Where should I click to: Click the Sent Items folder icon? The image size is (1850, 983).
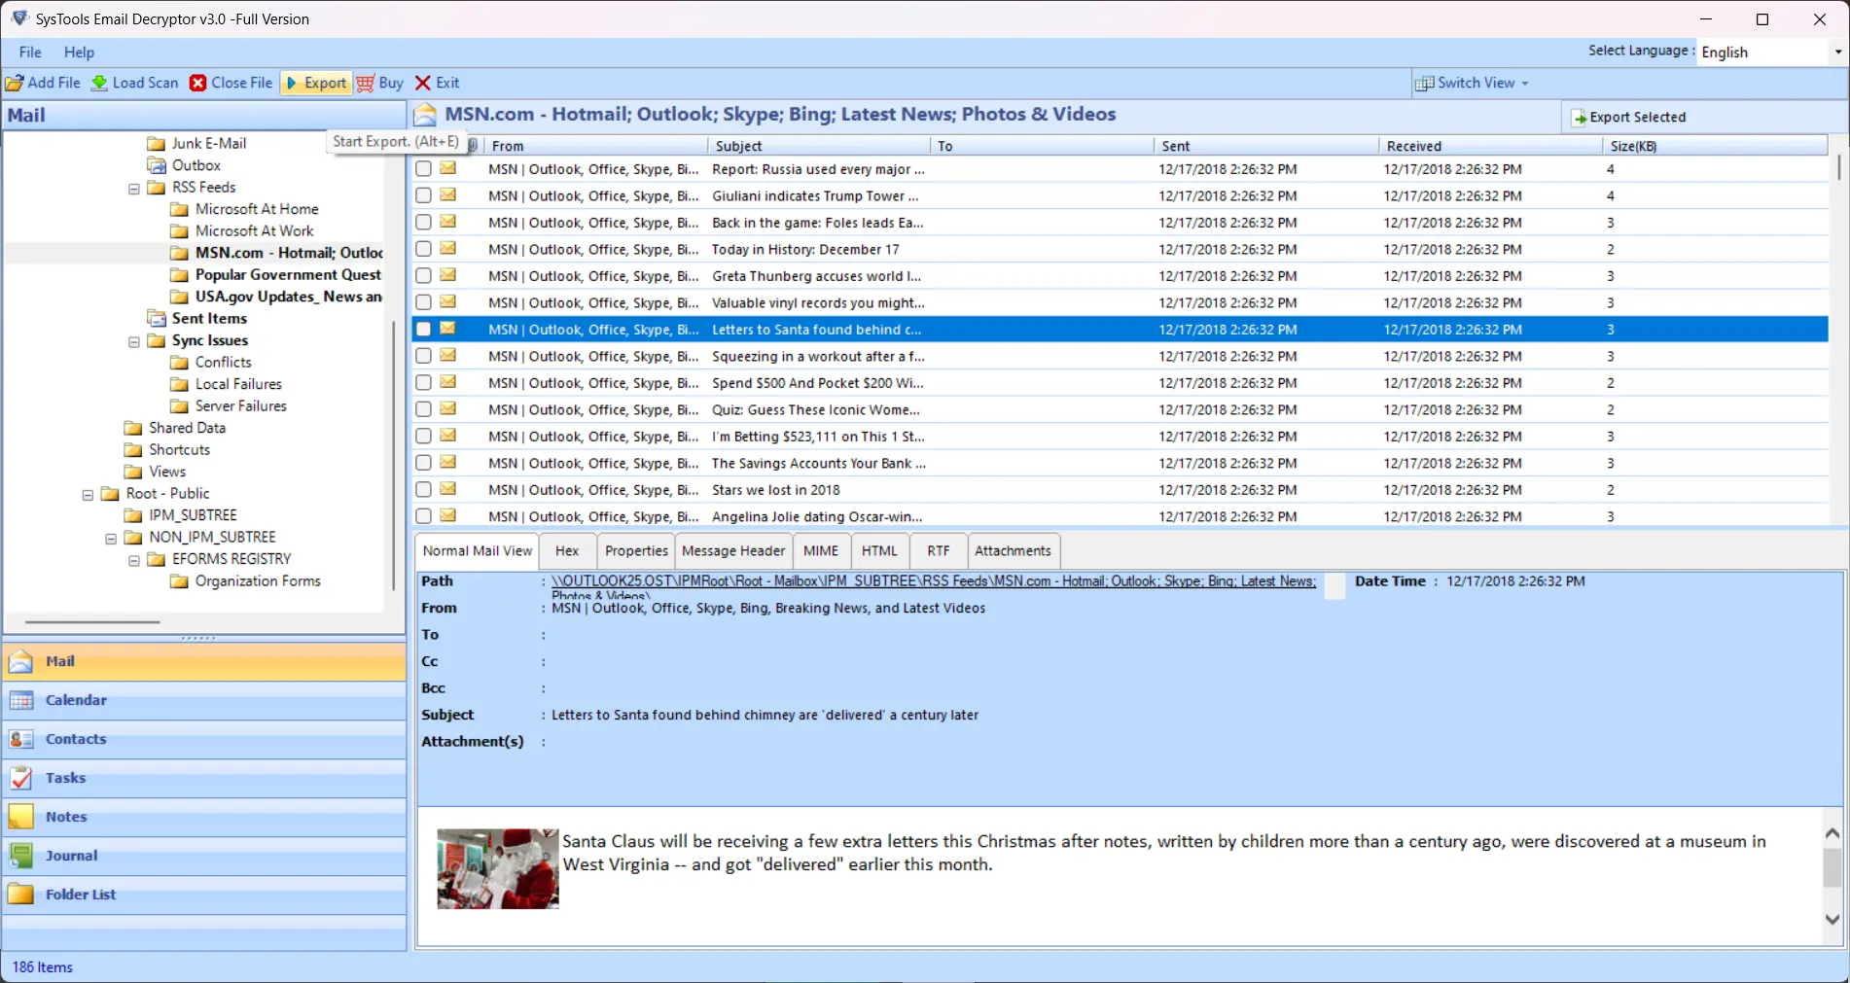click(156, 319)
